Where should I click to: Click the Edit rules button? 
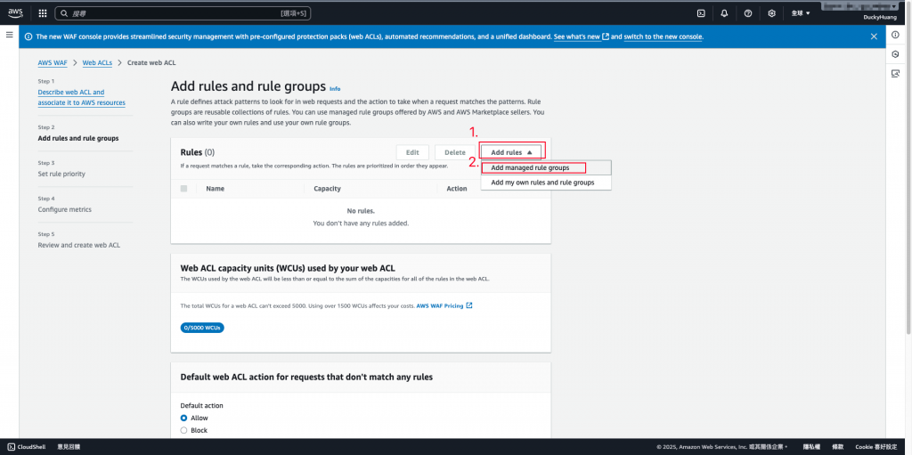point(412,152)
